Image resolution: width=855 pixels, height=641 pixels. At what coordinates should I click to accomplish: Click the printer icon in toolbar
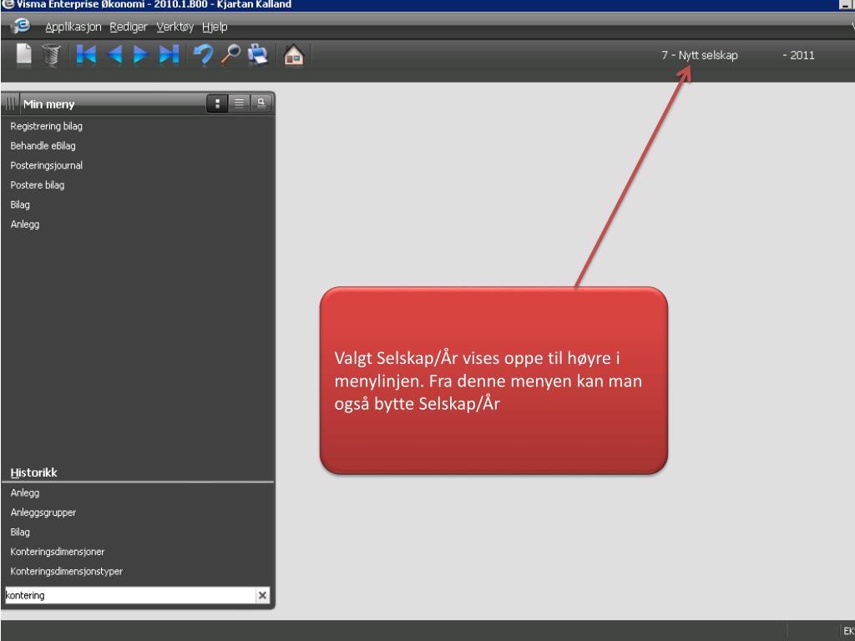click(x=257, y=54)
